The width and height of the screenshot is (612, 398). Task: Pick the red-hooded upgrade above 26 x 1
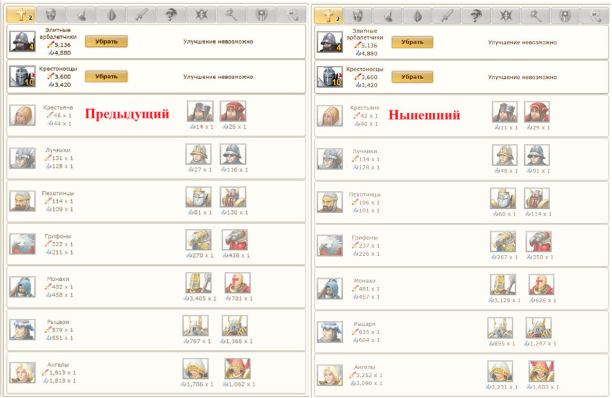pyautogui.click(x=233, y=111)
